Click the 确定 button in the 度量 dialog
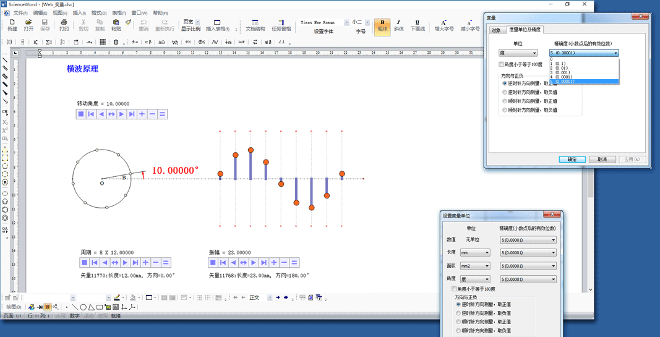The image size is (660, 337). (572, 160)
